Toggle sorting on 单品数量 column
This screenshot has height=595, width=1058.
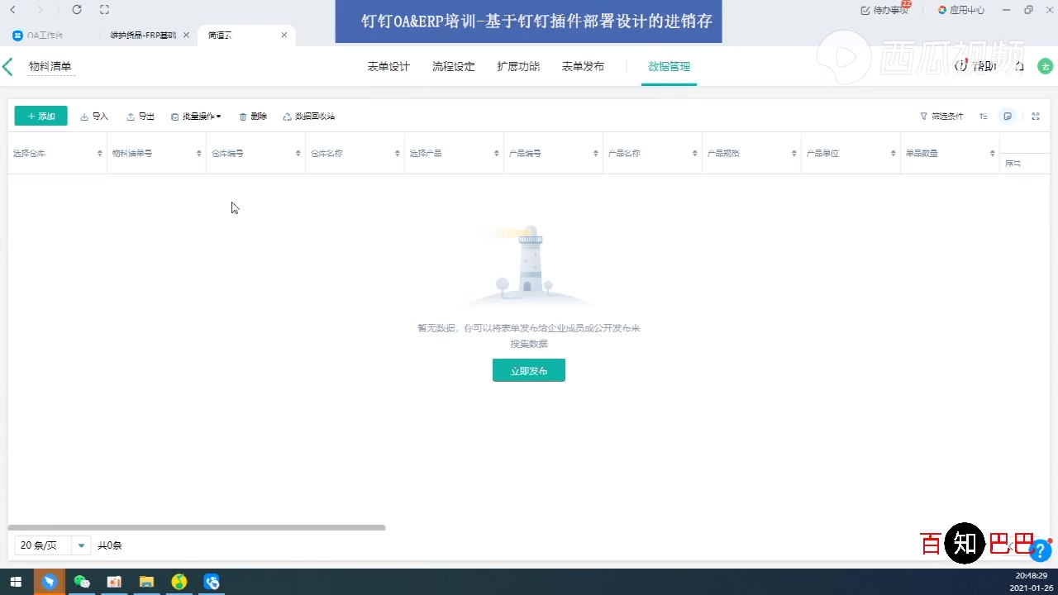pos(992,153)
